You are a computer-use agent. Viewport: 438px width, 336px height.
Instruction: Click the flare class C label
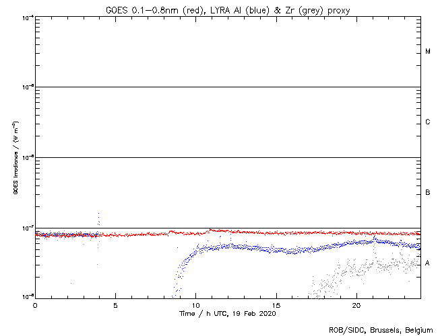(428, 122)
